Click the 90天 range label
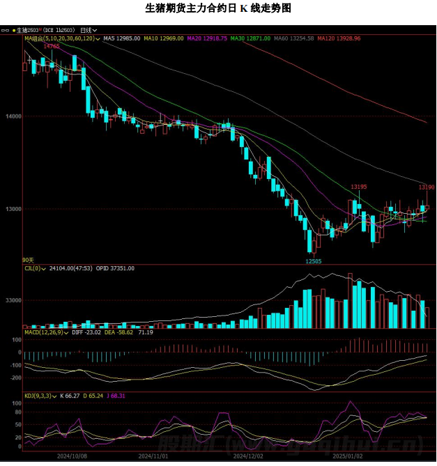The image size is (437, 466). pos(28,260)
